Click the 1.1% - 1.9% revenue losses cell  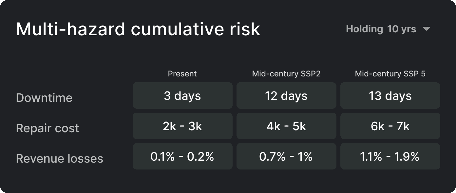390,156
